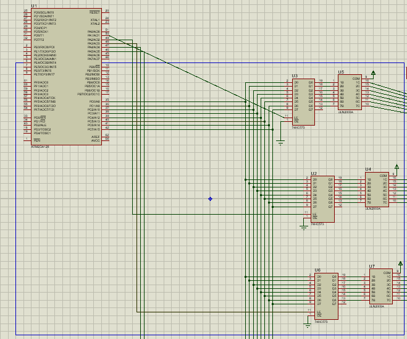Select the U5 ULN2003A driver chip
407x339 pixels.
point(350,92)
